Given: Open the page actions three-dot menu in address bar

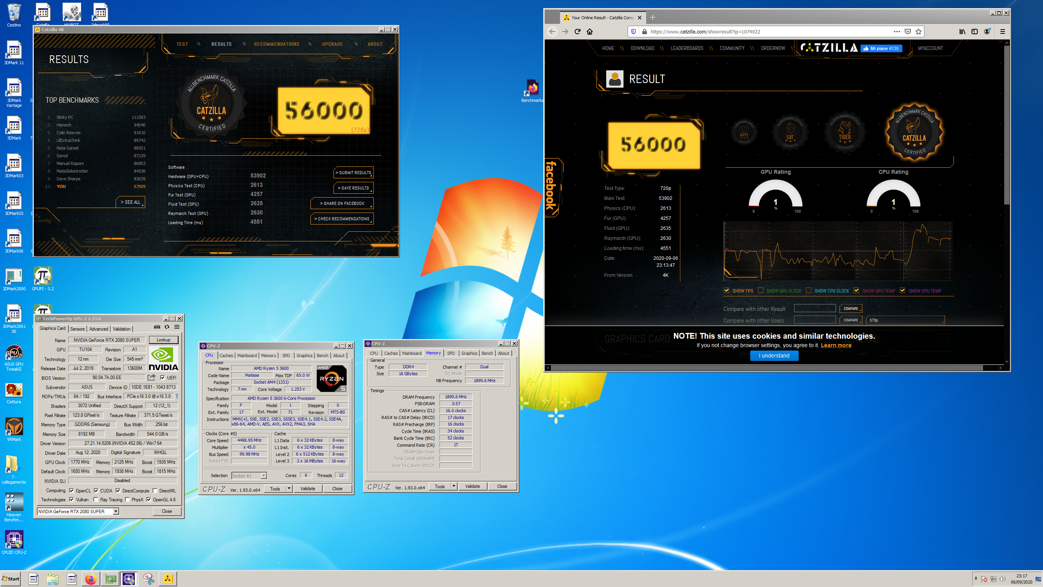Looking at the screenshot, I should click(x=897, y=32).
